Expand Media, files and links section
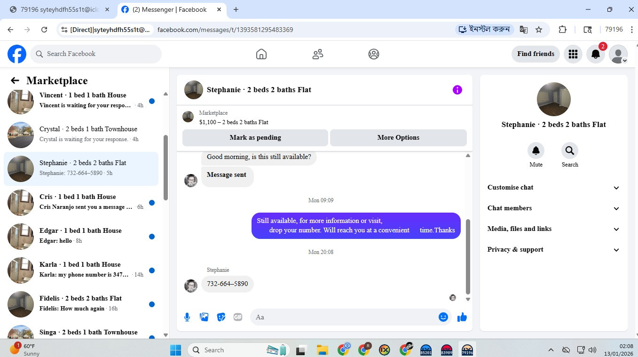Image resolution: width=638 pixels, height=357 pixels. pos(554,229)
